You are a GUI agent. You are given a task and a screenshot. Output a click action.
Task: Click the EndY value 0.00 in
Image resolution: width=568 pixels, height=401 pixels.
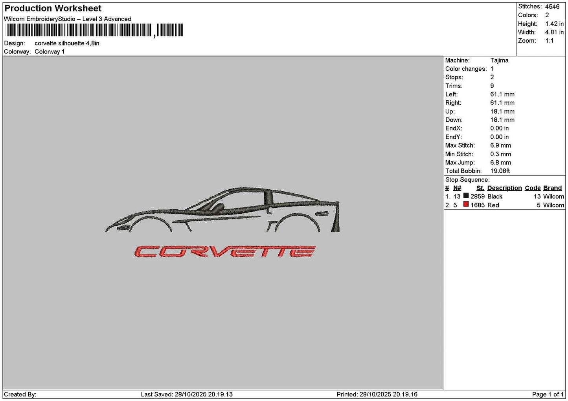pos(499,137)
